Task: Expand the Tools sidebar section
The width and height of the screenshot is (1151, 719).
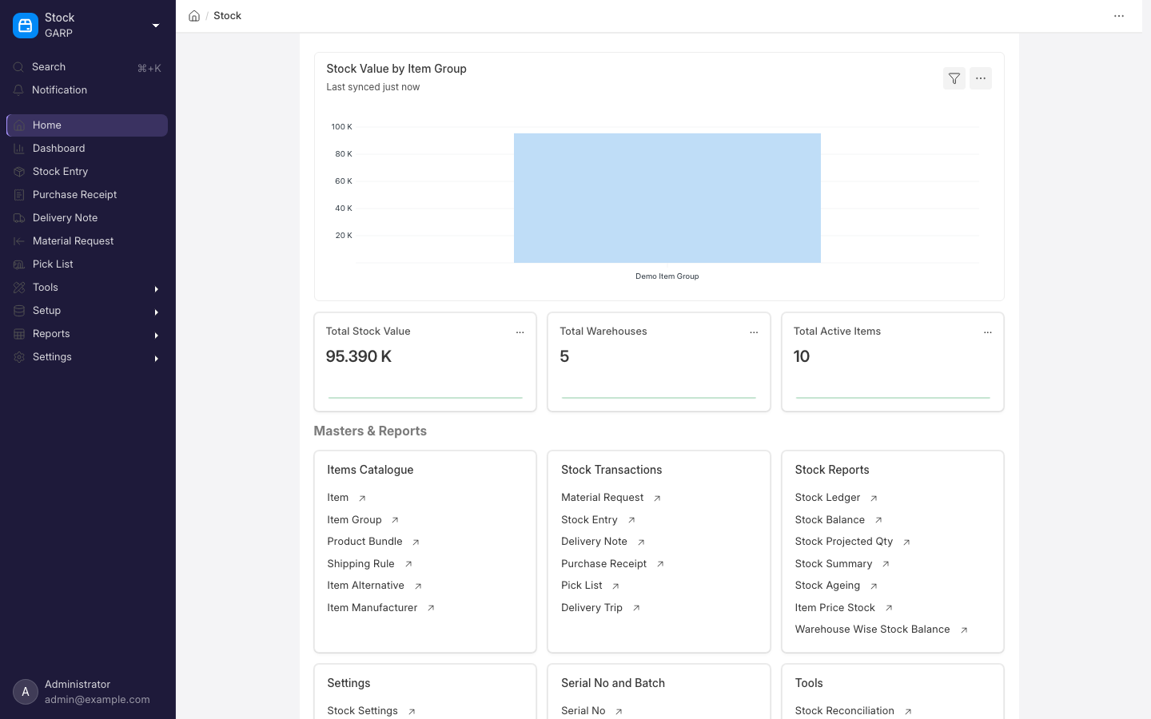Action: click(x=87, y=288)
